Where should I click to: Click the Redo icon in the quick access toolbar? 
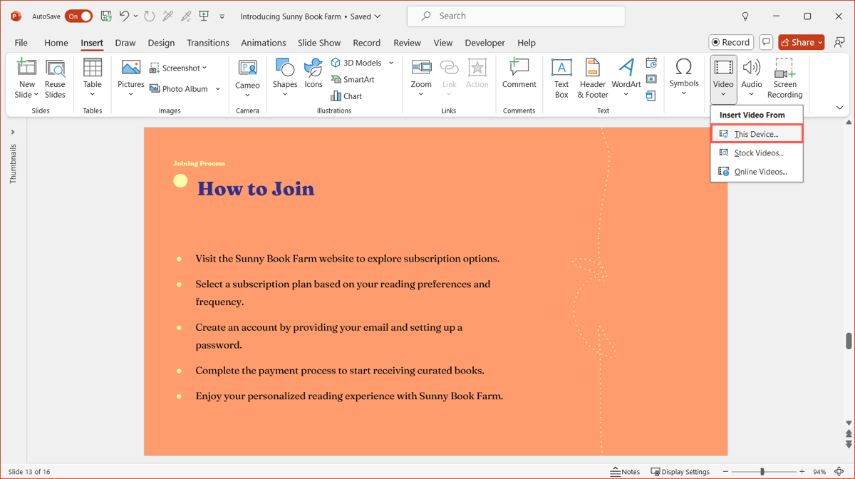(x=149, y=16)
